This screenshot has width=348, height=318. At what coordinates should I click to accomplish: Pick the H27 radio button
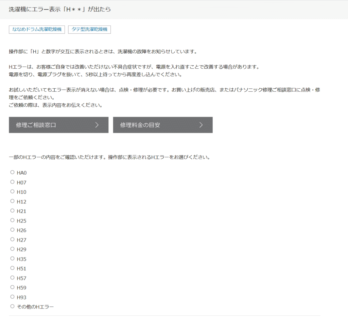click(13, 239)
